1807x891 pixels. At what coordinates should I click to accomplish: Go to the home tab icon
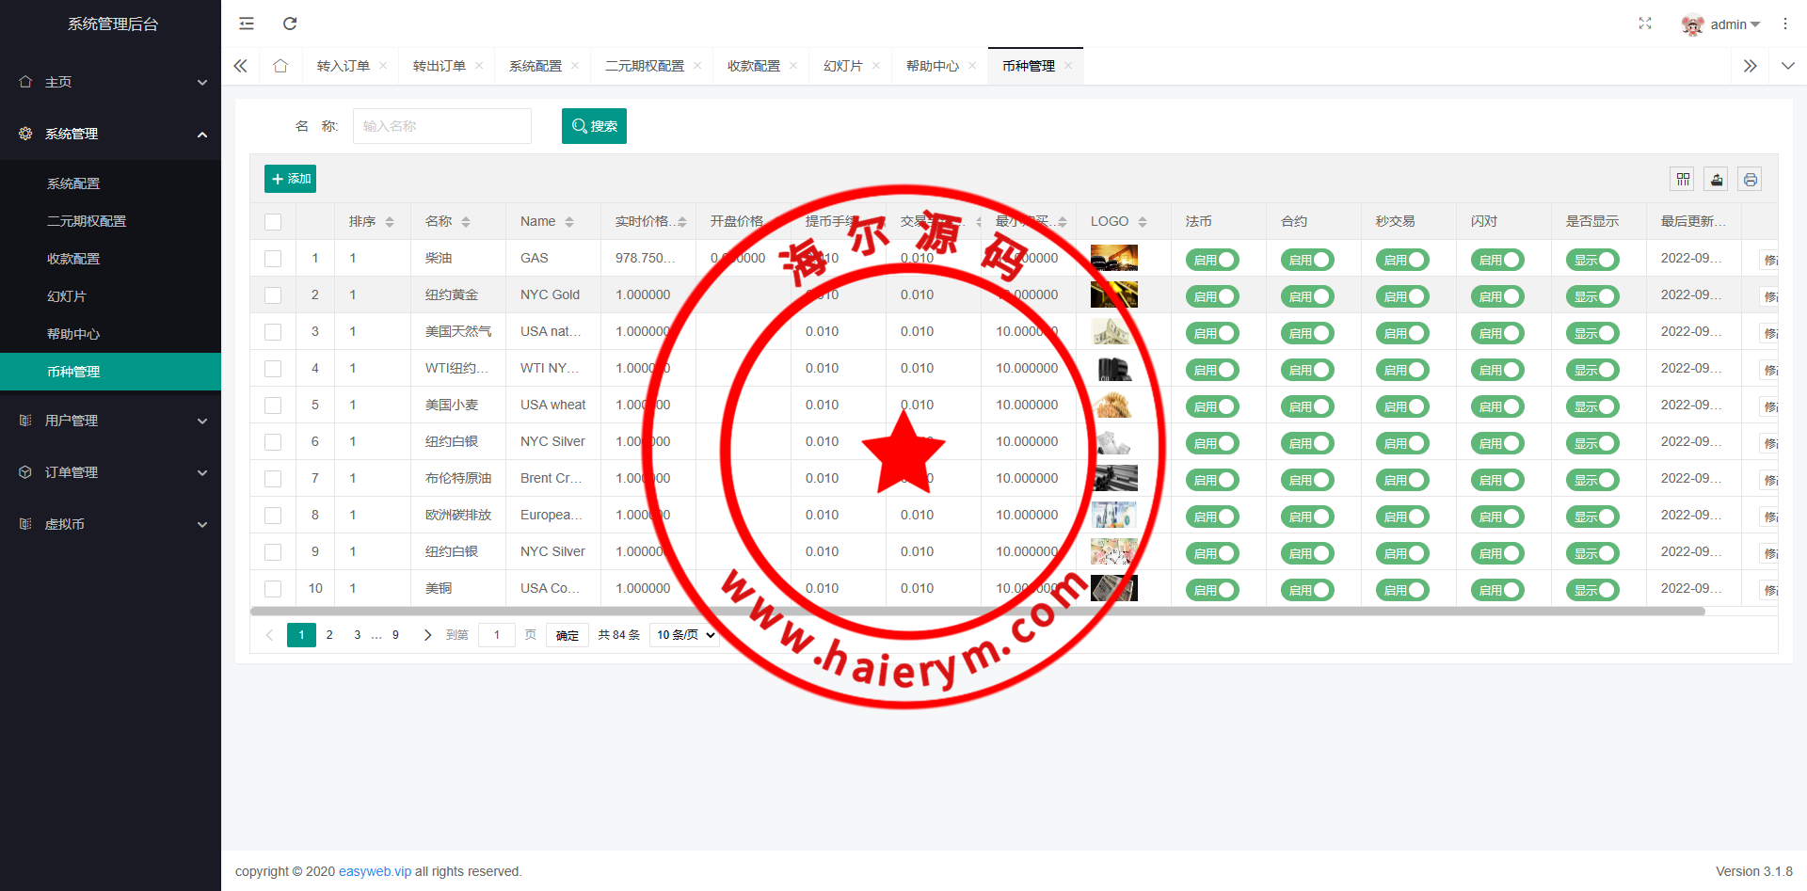coord(280,66)
